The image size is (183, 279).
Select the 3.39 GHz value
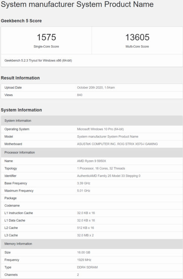(84, 184)
